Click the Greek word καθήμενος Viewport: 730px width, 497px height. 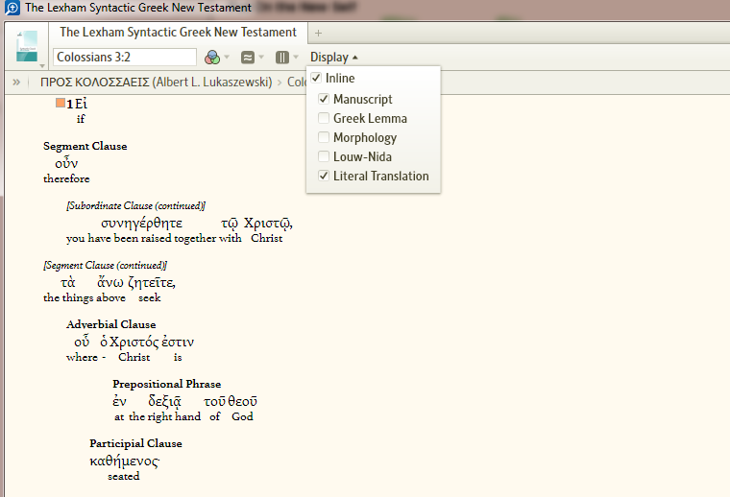coord(124,461)
